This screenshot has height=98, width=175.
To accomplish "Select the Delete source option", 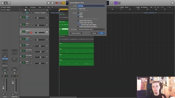I will point(78,17).
